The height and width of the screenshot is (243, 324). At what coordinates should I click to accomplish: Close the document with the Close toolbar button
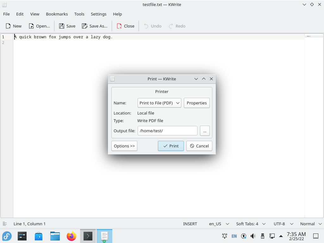coord(125,26)
